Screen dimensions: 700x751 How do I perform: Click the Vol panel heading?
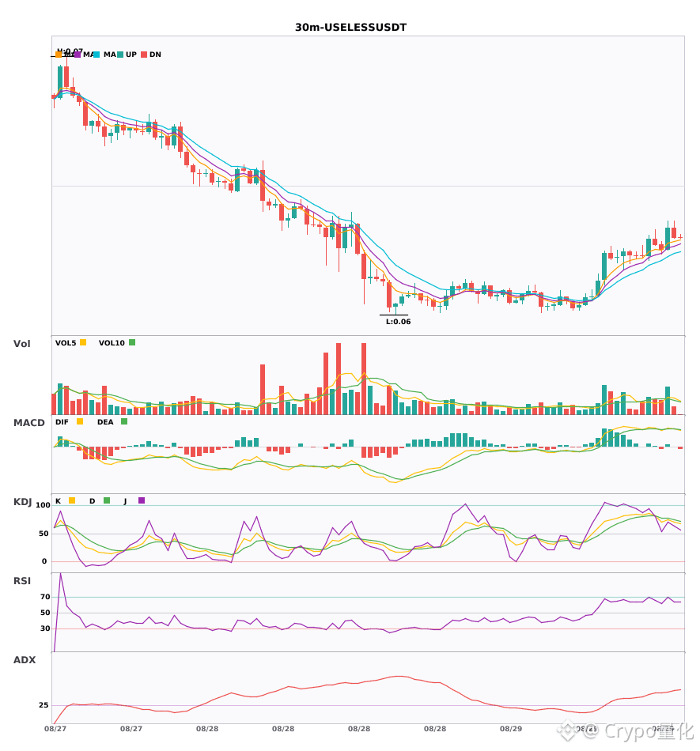click(x=21, y=344)
